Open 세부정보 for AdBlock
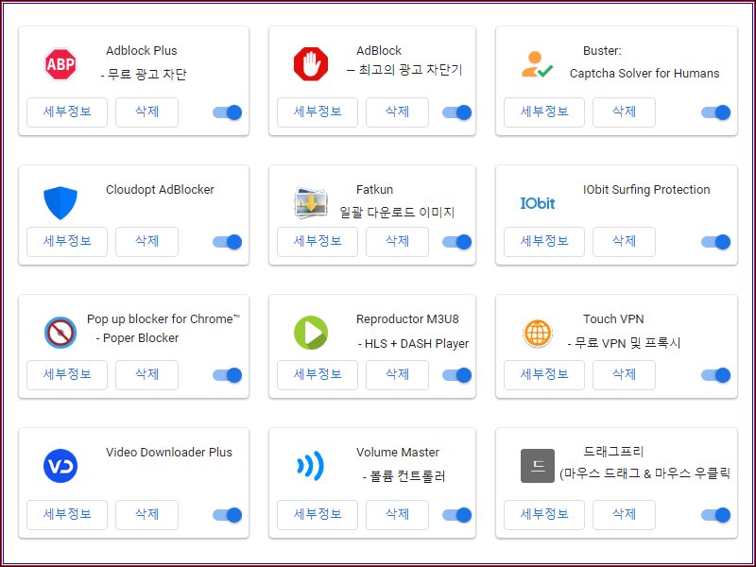This screenshot has width=756, height=567. click(318, 112)
